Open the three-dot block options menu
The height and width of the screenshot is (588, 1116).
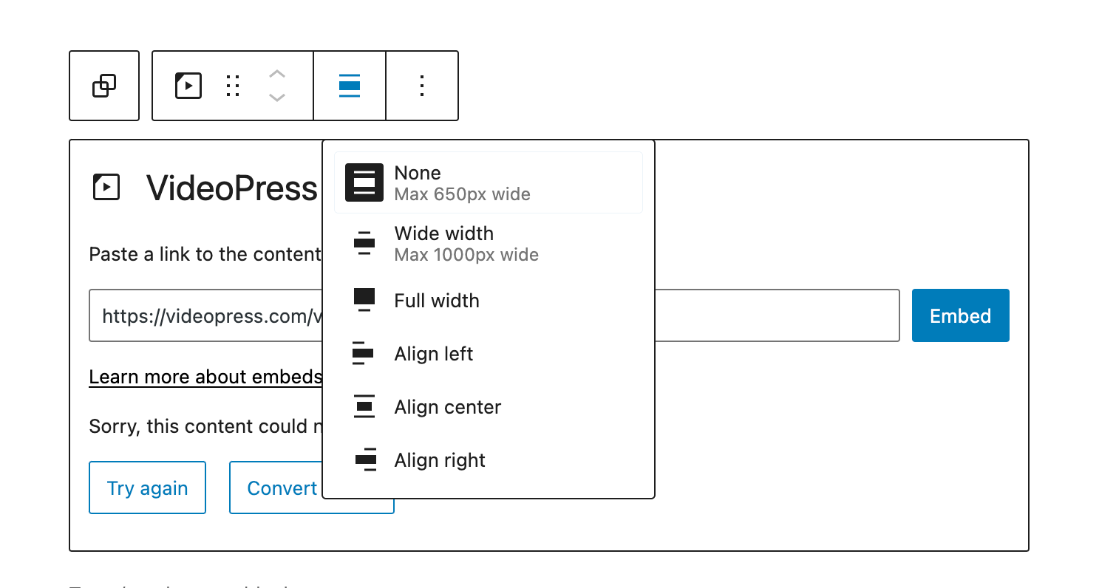coord(421,85)
